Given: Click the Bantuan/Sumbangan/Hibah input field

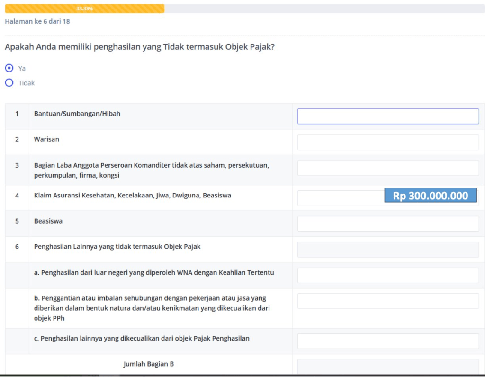Looking at the screenshot, I should [x=387, y=117].
